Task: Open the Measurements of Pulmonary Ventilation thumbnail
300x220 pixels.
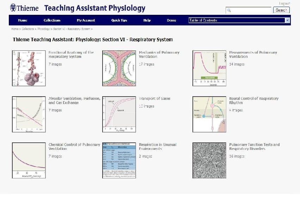Action: 209,68
